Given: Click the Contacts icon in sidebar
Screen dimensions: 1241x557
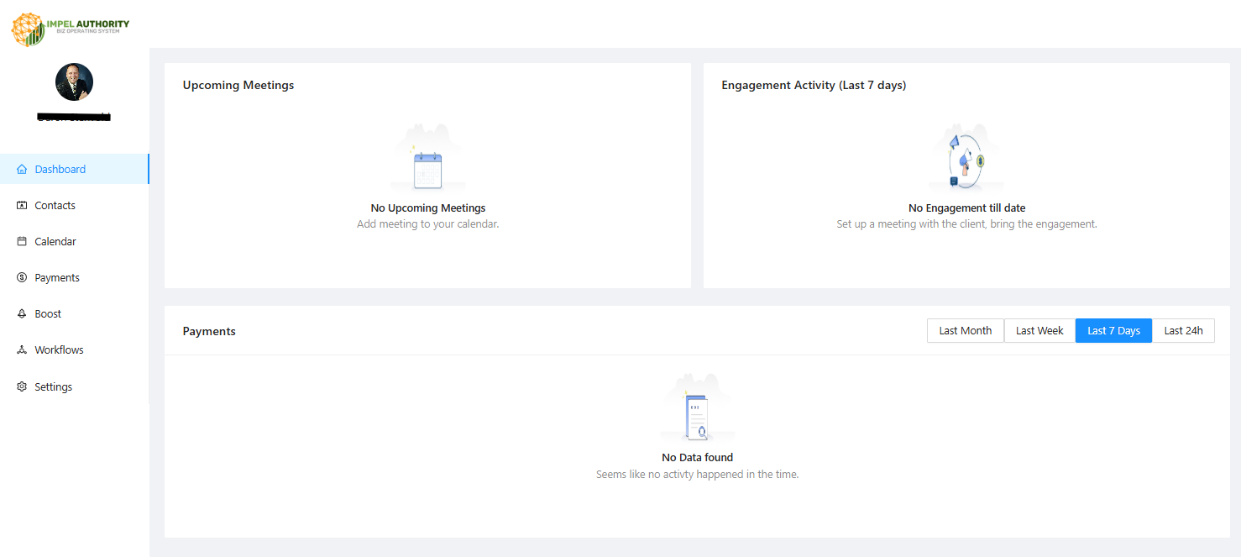Looking at the screenshot, I should click(22, 205).
